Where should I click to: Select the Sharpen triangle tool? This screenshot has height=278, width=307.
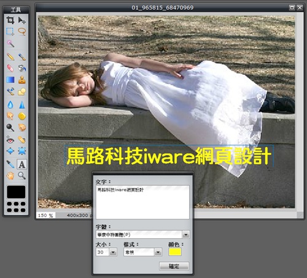21,105
